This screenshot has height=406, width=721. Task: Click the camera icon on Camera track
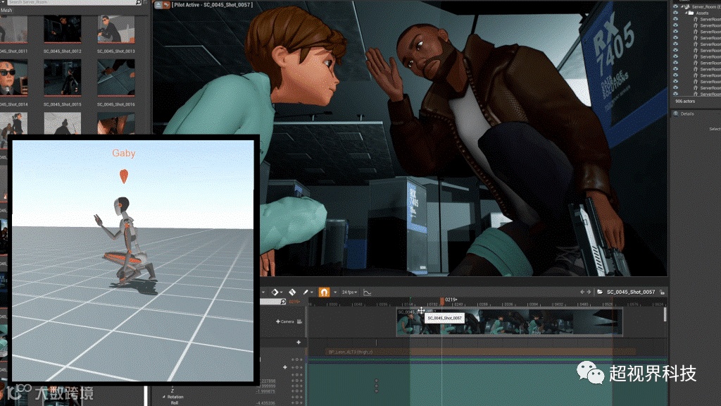[300, 321]
